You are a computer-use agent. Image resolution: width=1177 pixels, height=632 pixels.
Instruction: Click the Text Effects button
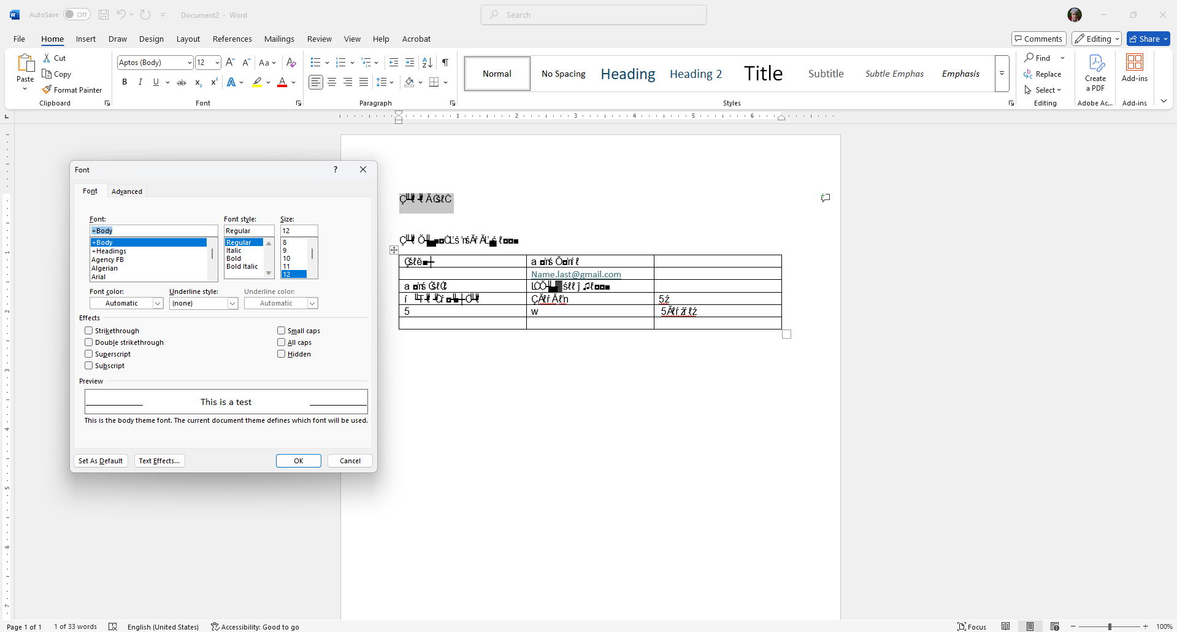pos(159,461)
